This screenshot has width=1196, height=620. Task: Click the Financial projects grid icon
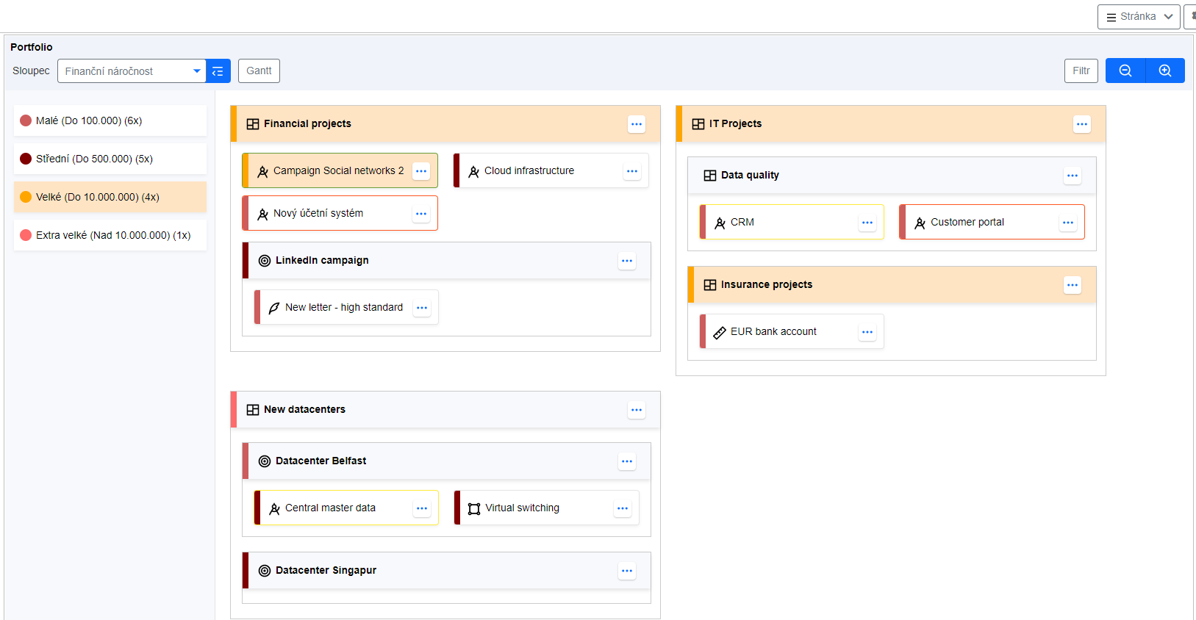pyautogui.click(x=253, y=124)
